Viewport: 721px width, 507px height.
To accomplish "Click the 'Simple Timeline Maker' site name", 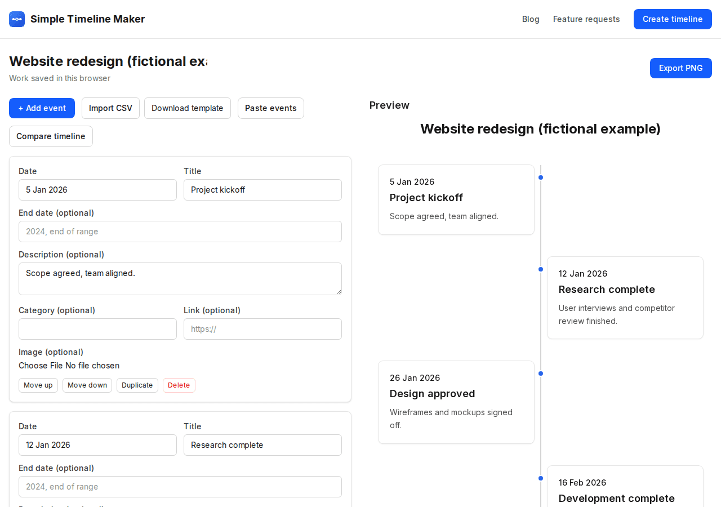I will click(88, 19).
